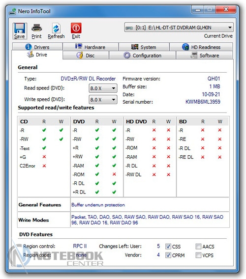Screen dimensions: 246x279
Task: Open the System tab
Action: coord(144,47)
